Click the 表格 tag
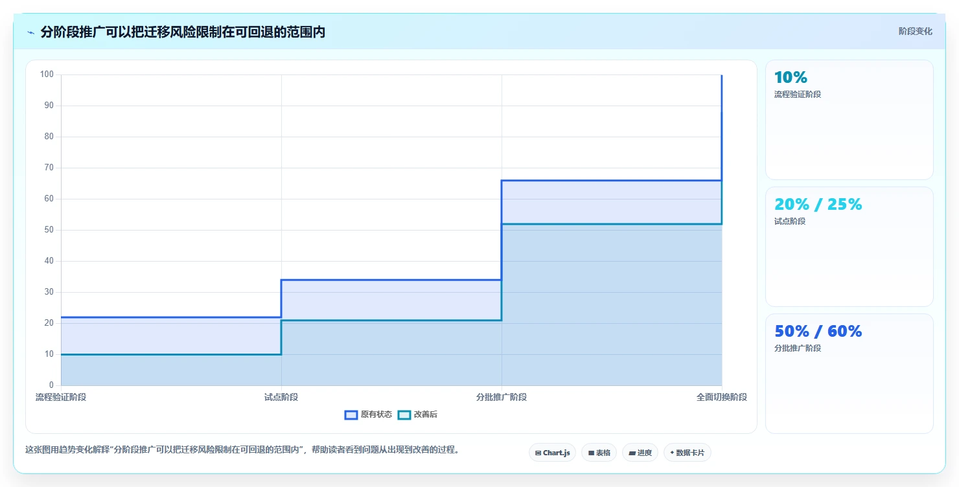This screenshot has height=487, width=959. coord(599,453)
